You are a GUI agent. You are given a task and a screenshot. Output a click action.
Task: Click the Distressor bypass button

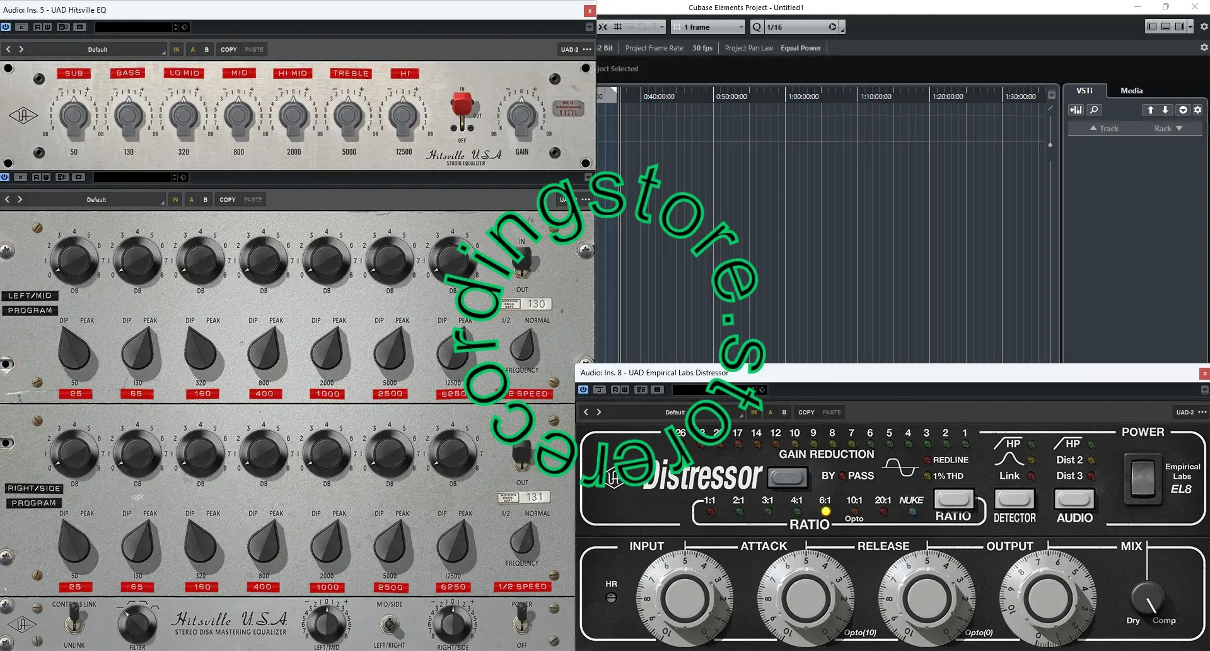click(x=788, y=478)
